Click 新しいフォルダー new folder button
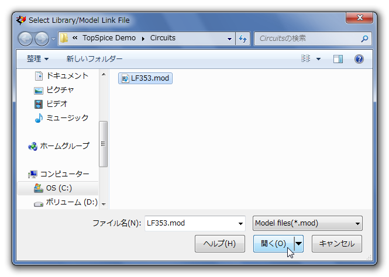 [94, 59]
